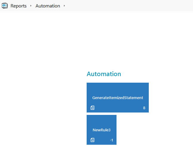Click the count 8 on GenerateItemizedStatement tile
The width and height of the screenshot is (193, 151).
click(144, 108)
